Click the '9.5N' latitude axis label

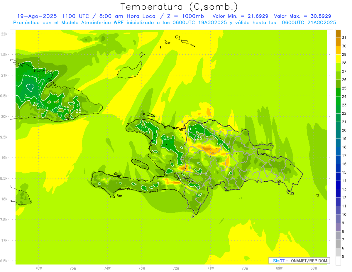click(4, 137)
